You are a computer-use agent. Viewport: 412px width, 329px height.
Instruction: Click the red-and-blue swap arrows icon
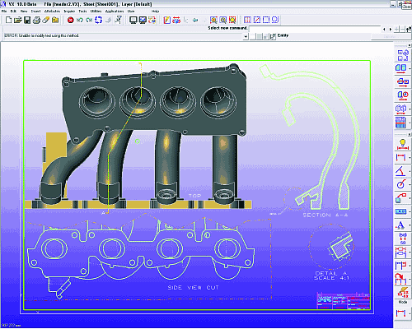tap(176, 20)
